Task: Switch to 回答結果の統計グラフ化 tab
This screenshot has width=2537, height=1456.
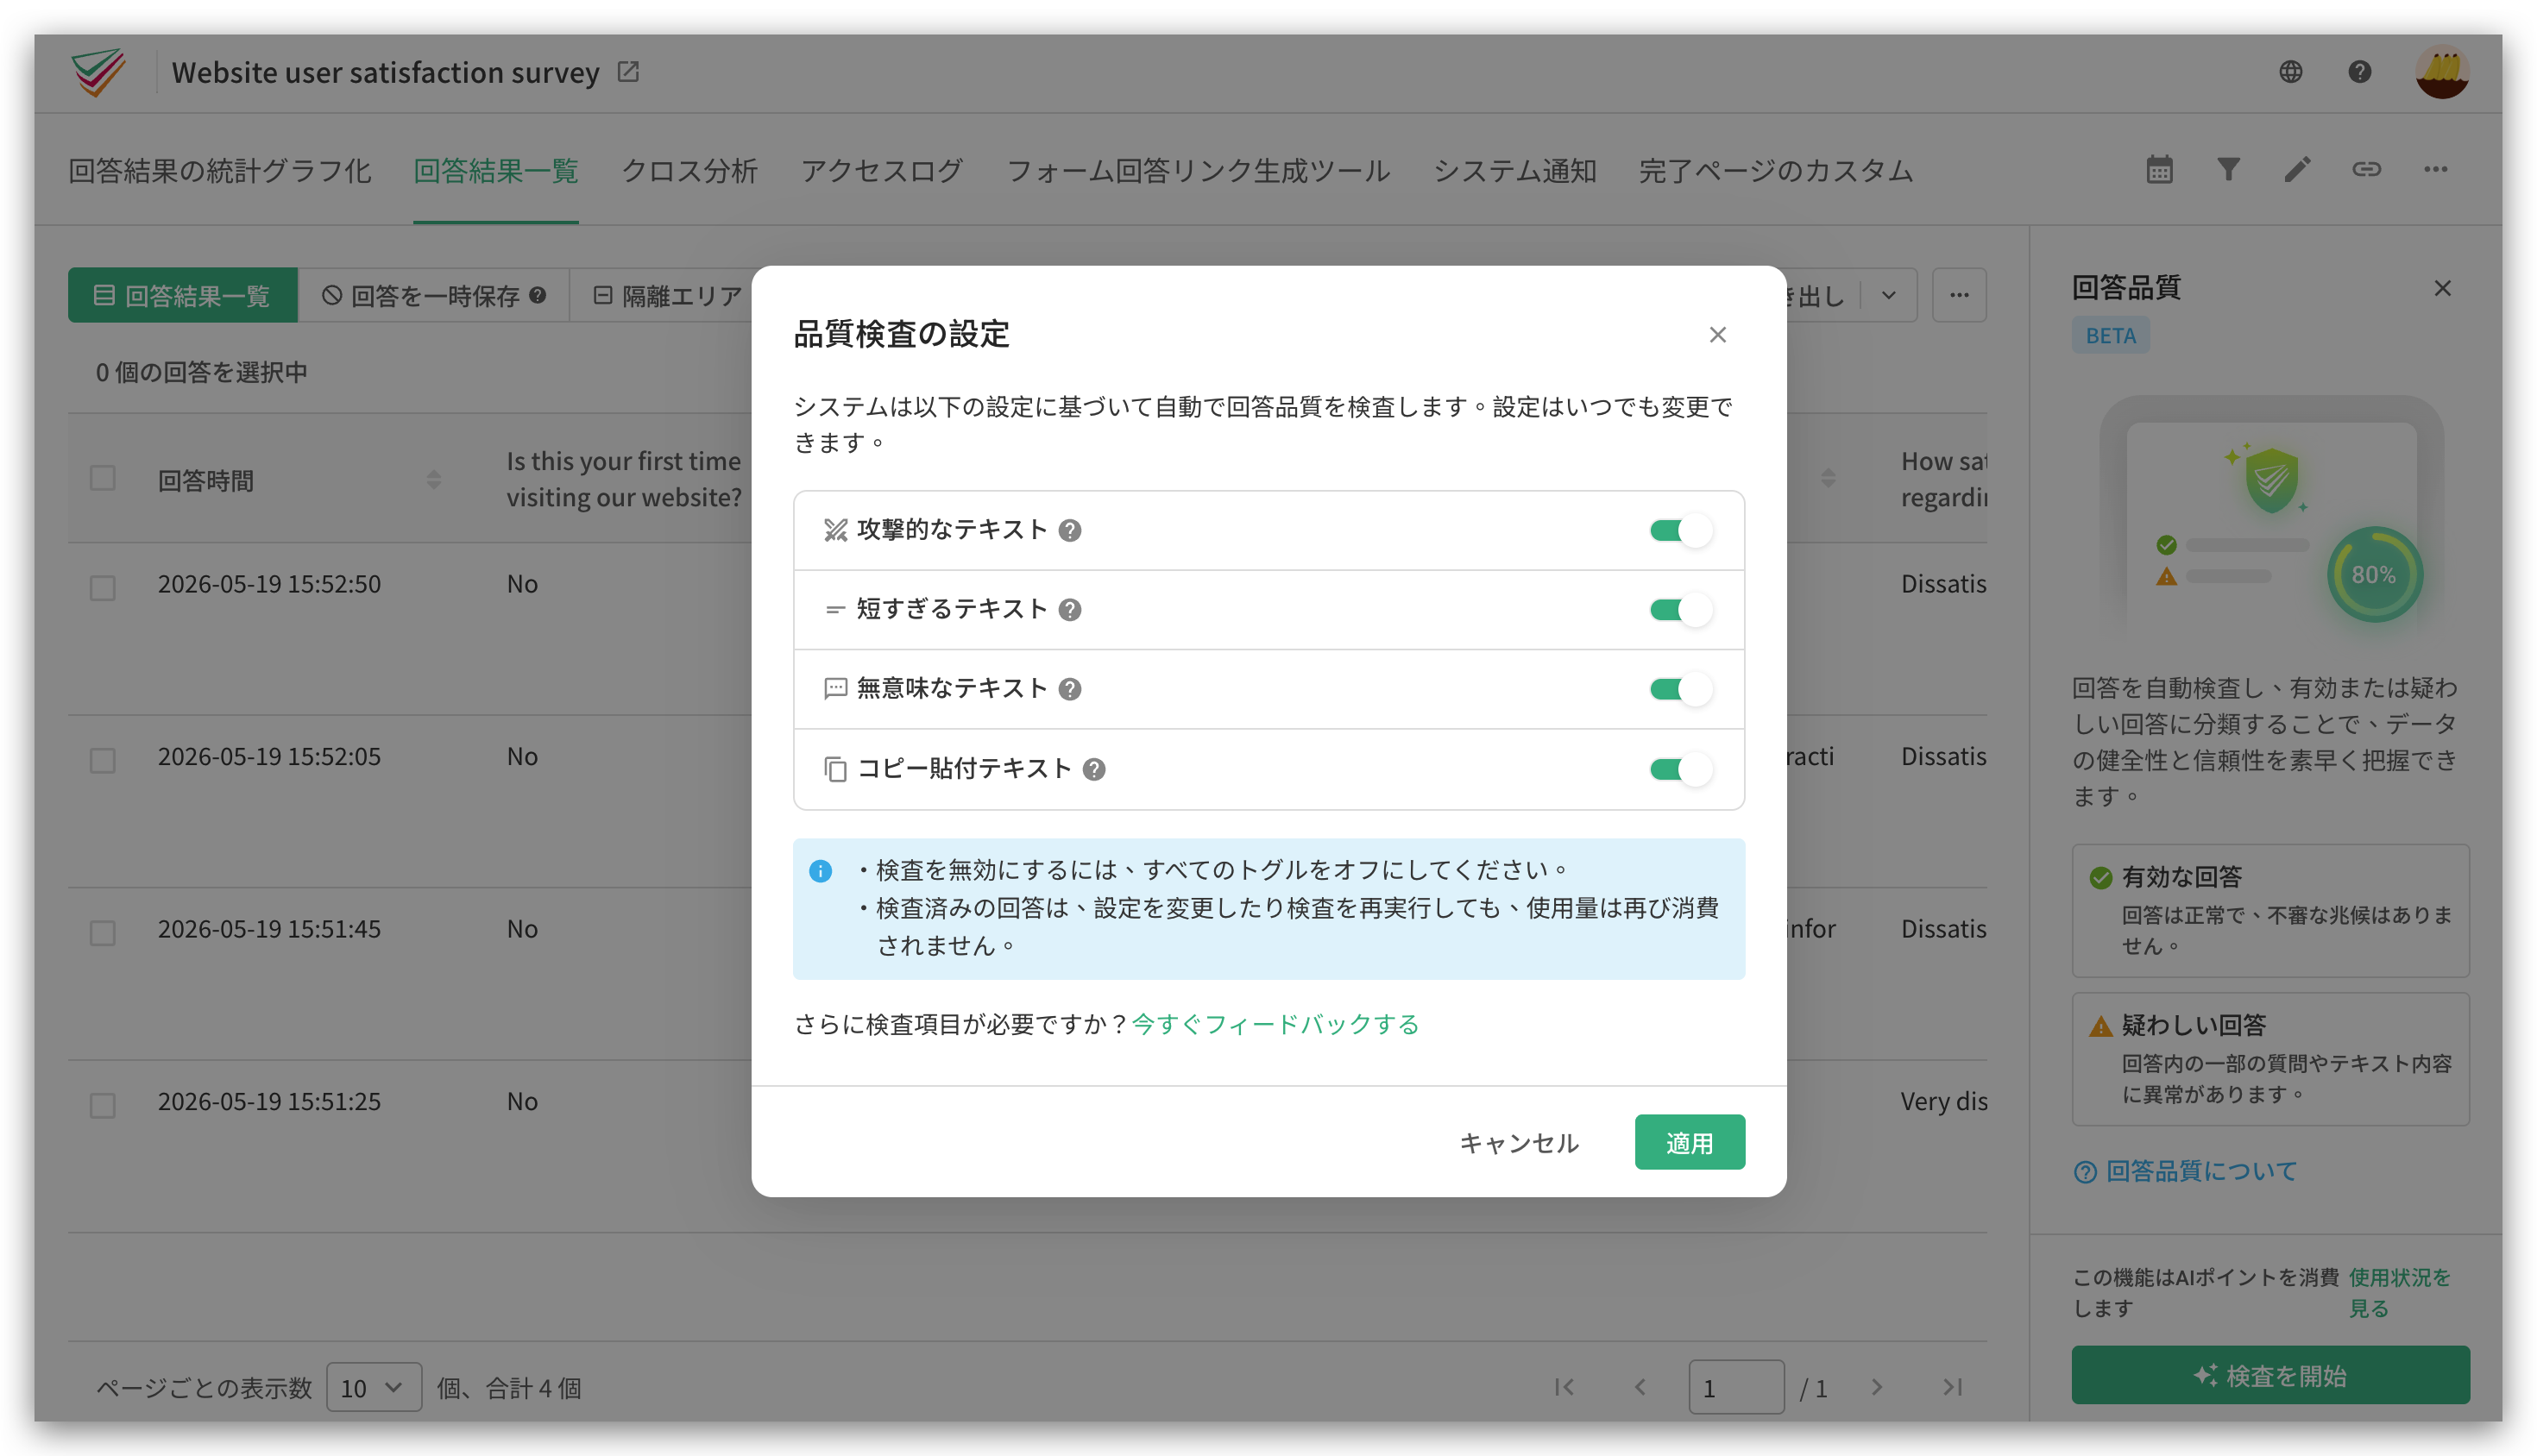Action: click(x=219, y=171)
